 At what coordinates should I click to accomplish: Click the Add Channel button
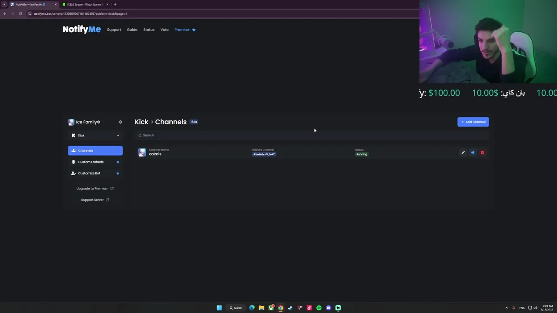click(473, 122)
